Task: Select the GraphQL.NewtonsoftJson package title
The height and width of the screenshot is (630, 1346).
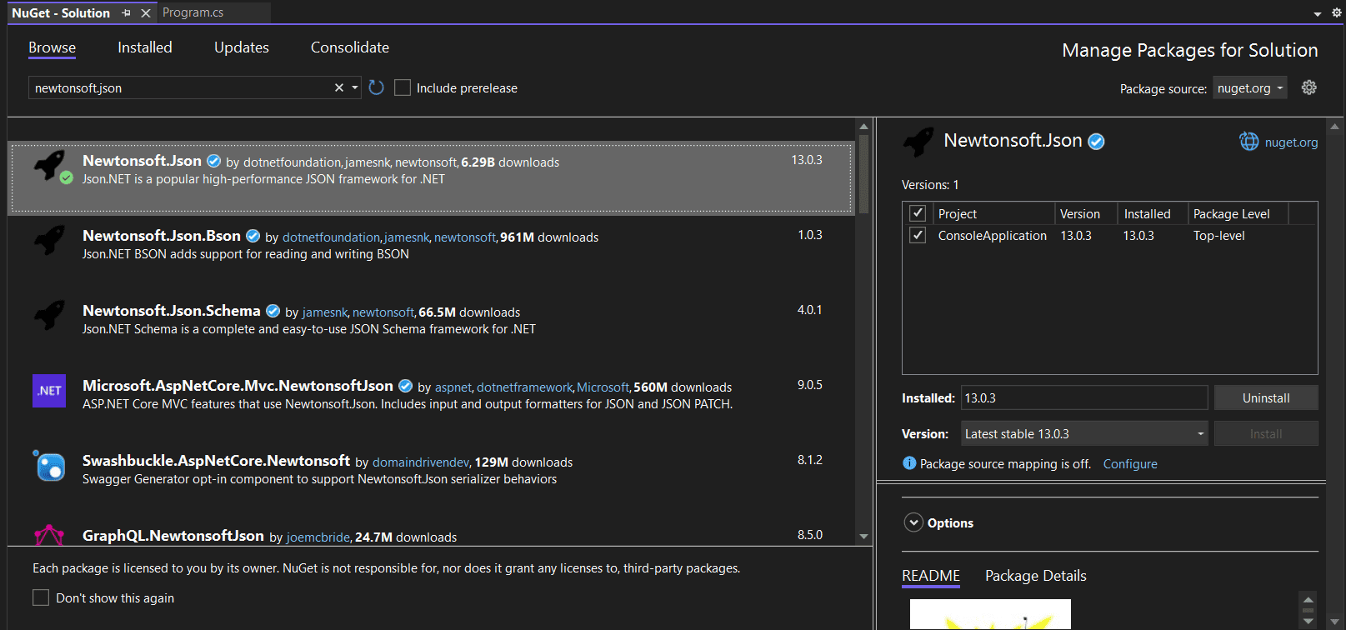Action: click(x=173, y=536)
